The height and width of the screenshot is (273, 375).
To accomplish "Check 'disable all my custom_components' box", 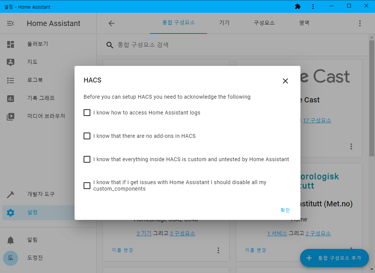I will point(87,185).
